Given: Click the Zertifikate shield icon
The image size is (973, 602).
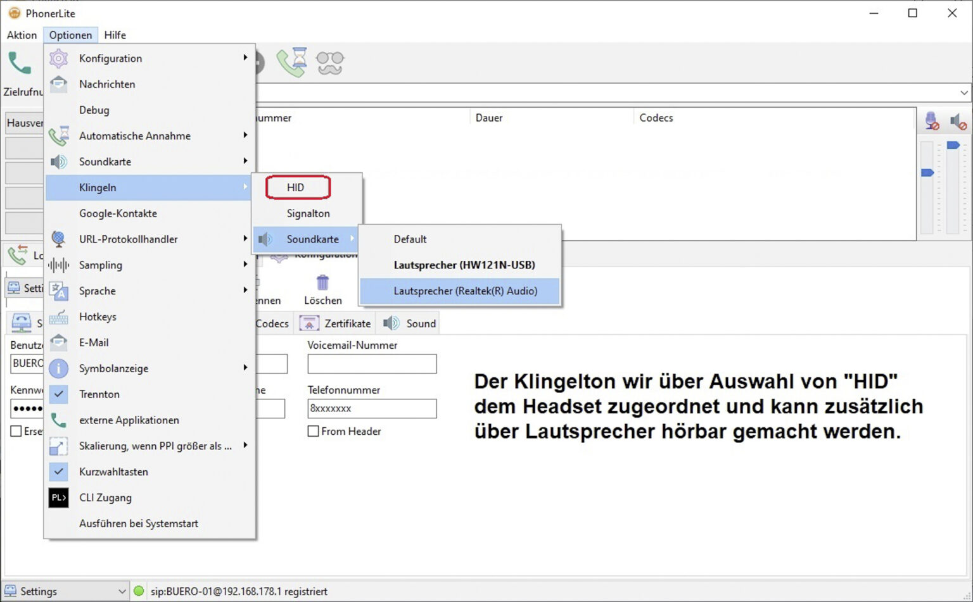Looking at the screenshot, I should pyautogui.click(x=309, y=323).
